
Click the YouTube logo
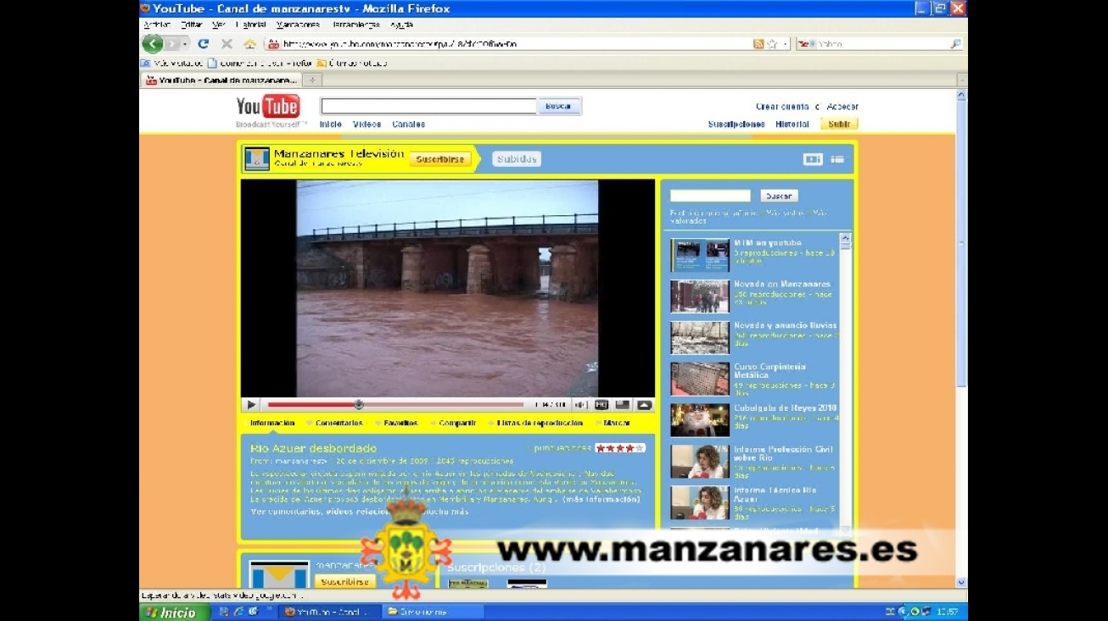267,107
